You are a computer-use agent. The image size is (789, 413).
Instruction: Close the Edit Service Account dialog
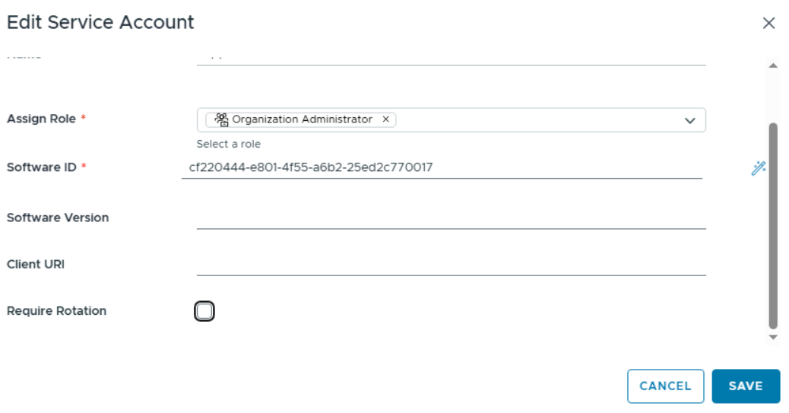[x=768, y=23]
